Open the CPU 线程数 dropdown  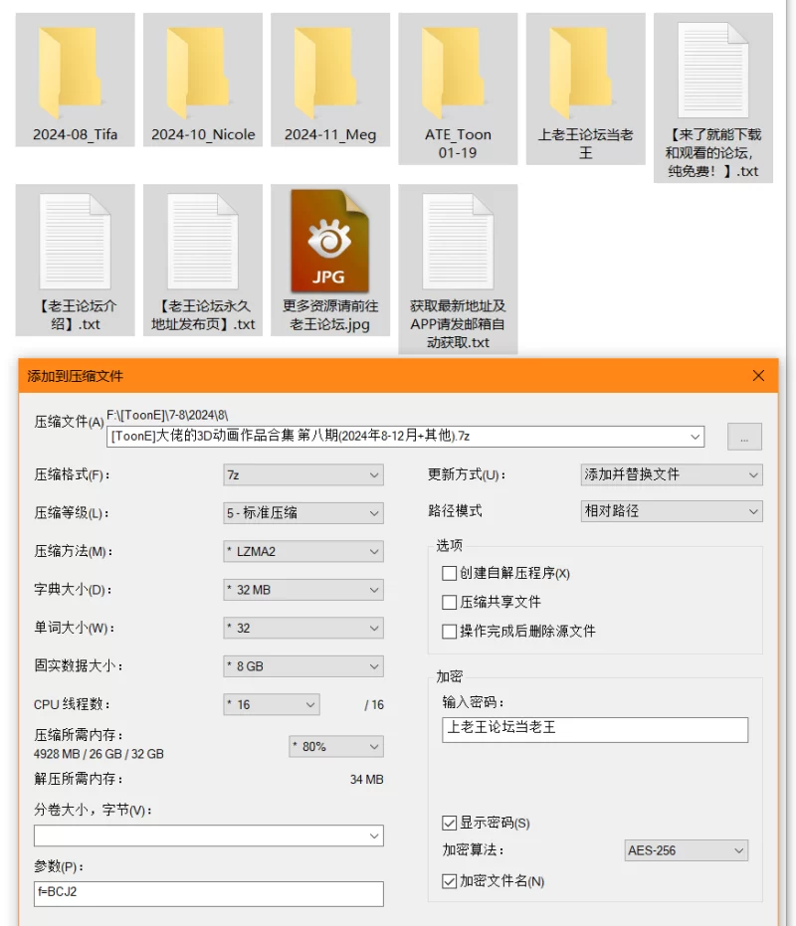[272, 704]
